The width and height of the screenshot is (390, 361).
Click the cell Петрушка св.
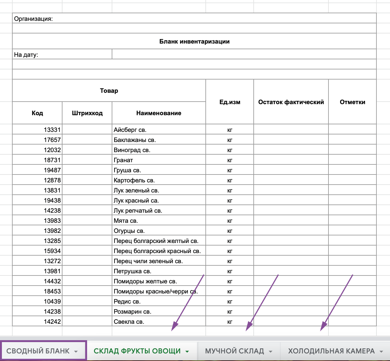(x=159, y=271)
